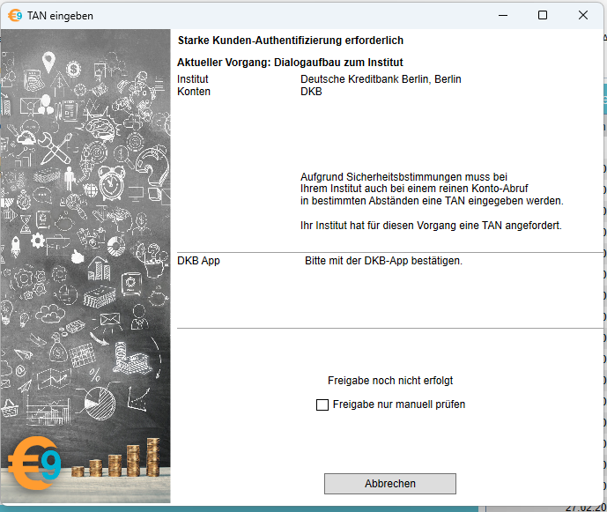Select text 'Deutsche Kreditbank Berlin, Berlin'

pyautogui.click(x=381, y=79)
